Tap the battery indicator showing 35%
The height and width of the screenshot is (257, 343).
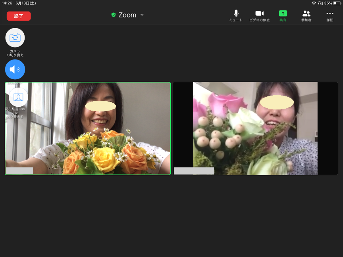tap(337, 3)
